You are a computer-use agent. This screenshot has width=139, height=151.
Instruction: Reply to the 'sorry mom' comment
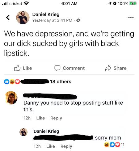[x=66, y=146]
